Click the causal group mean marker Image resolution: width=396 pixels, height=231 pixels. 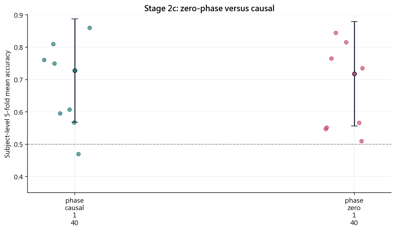75,71
